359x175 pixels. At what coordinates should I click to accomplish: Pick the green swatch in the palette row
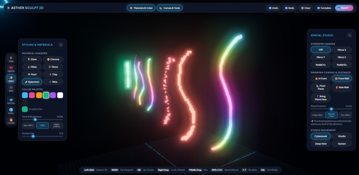(x=46, y=95)
